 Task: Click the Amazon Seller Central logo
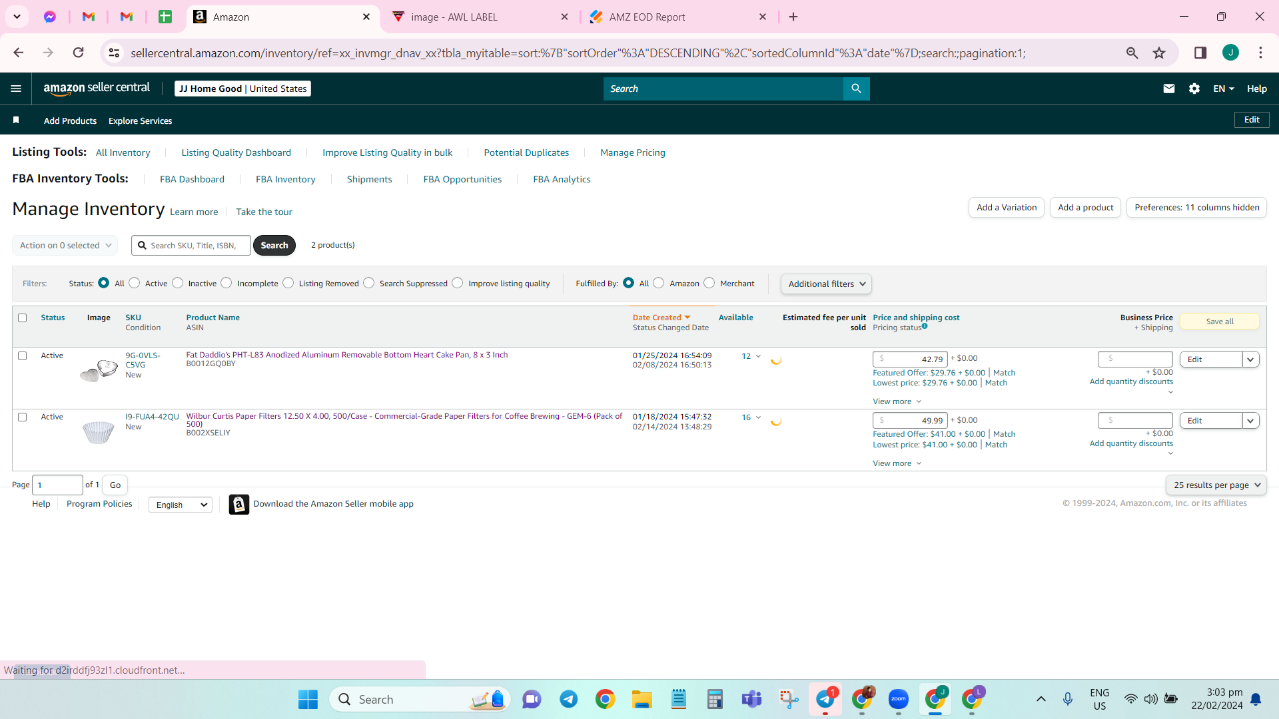[x=97, y=89]
